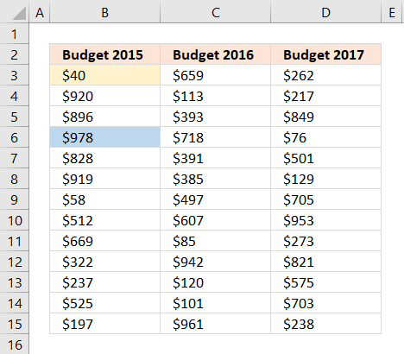Viewport: 404px width, 354px height.
Task: Select the highlighted $40 cell
Action: [104, 75]
